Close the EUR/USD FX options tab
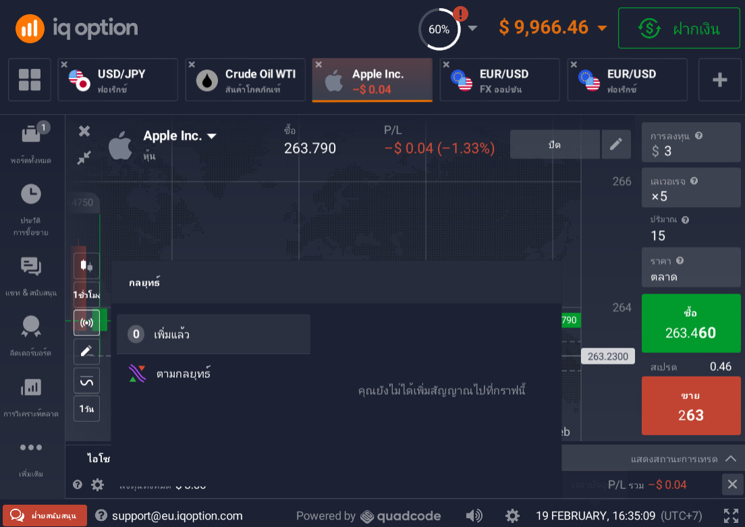 pyautogui.click(x=446, y=65)
